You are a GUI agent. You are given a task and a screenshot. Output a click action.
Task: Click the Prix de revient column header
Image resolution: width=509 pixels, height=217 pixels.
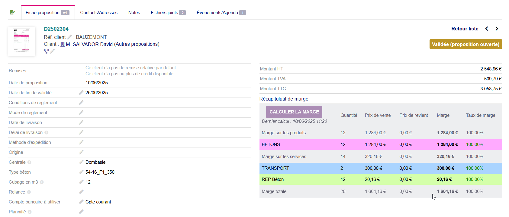pos(414,115)
